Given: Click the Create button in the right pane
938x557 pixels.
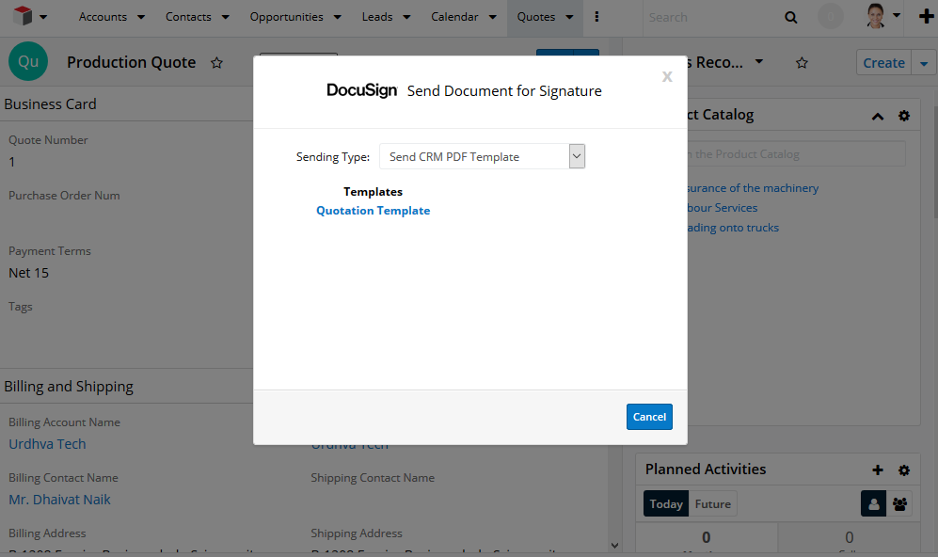Looking at the screenshot, I should 883,63.
